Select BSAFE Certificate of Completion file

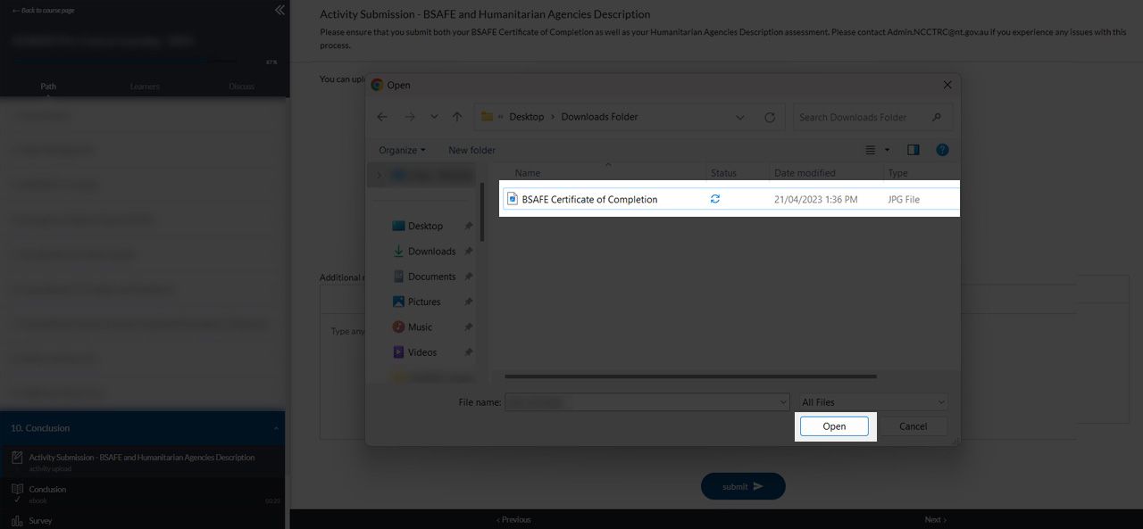pyautogui.click(x=589, y=200)
